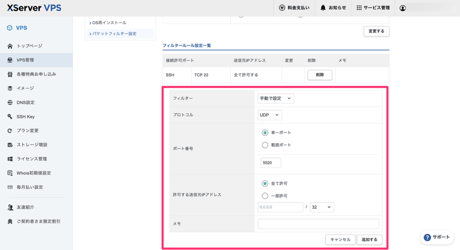Click the layers icon beside イメージ

[10, 88]
